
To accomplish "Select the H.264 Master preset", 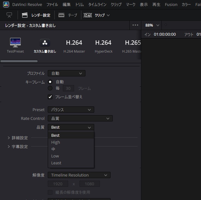I will [74, 45].
